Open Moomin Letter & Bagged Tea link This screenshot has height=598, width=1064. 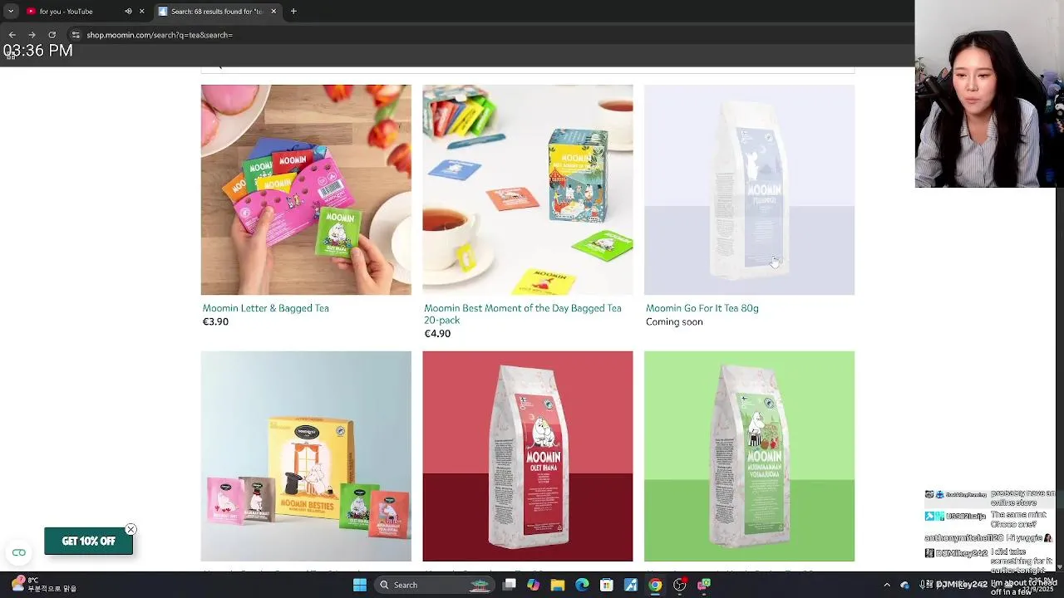pyautogui.click(x=266, y=308)
